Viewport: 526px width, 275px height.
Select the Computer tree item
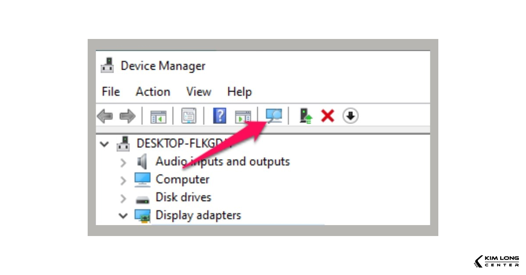182,180
